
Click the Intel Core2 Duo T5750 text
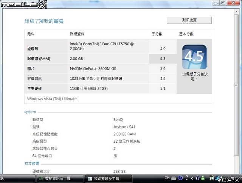102,46
